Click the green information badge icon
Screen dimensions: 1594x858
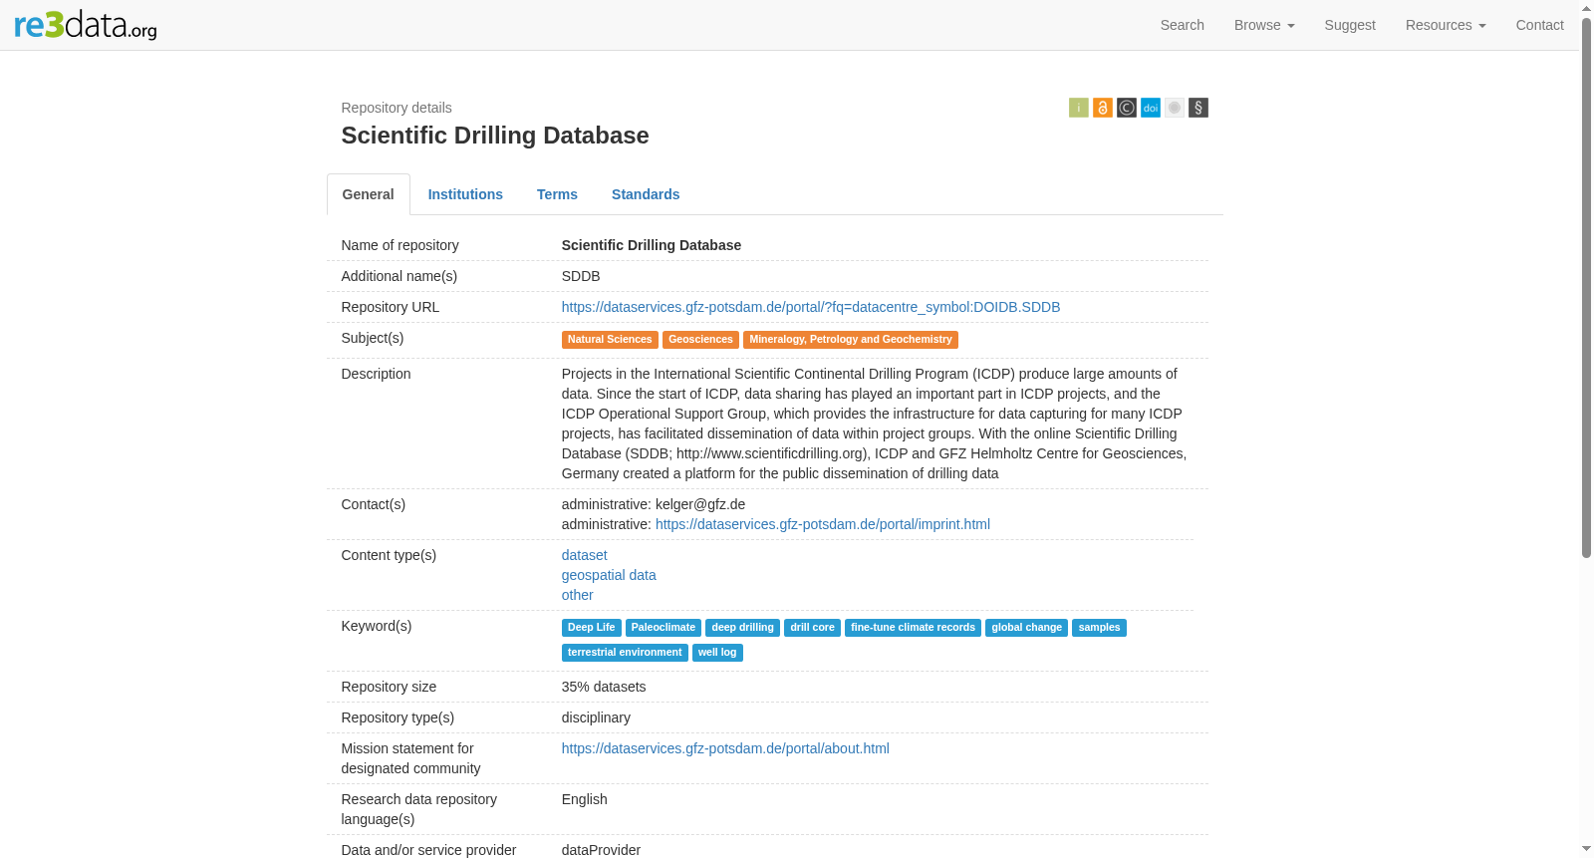(1078, 108)
